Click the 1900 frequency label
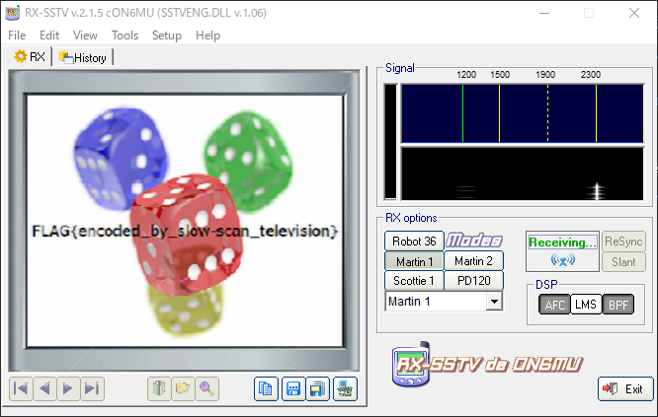Screen dimensions: 658x417 point(545,75)
